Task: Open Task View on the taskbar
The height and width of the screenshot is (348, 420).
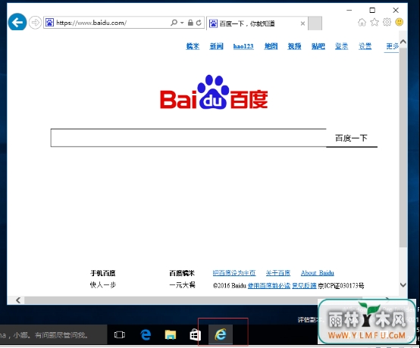Action: click(120, 334)
